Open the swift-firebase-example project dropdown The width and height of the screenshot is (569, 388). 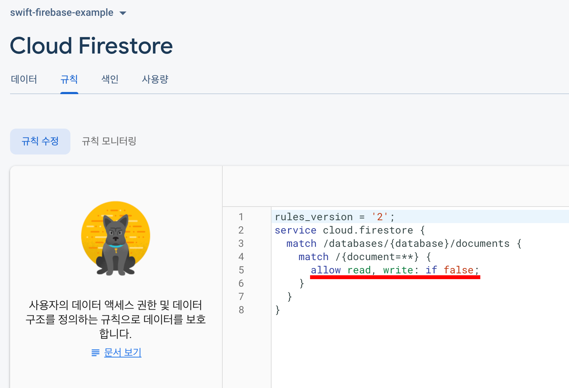[68, 13]
